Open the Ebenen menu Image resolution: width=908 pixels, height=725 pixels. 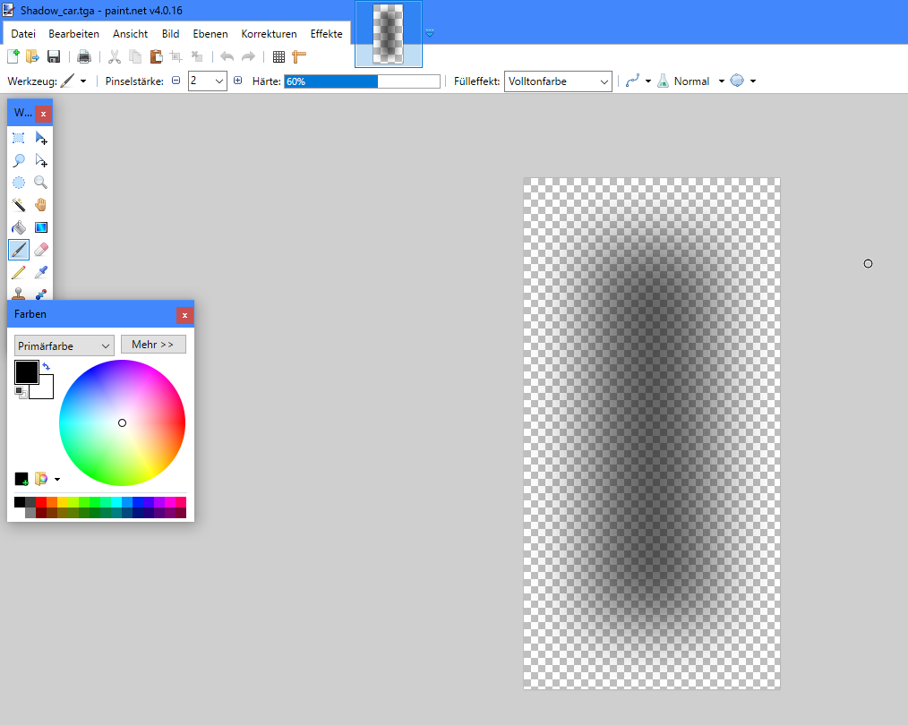point(210,34)
